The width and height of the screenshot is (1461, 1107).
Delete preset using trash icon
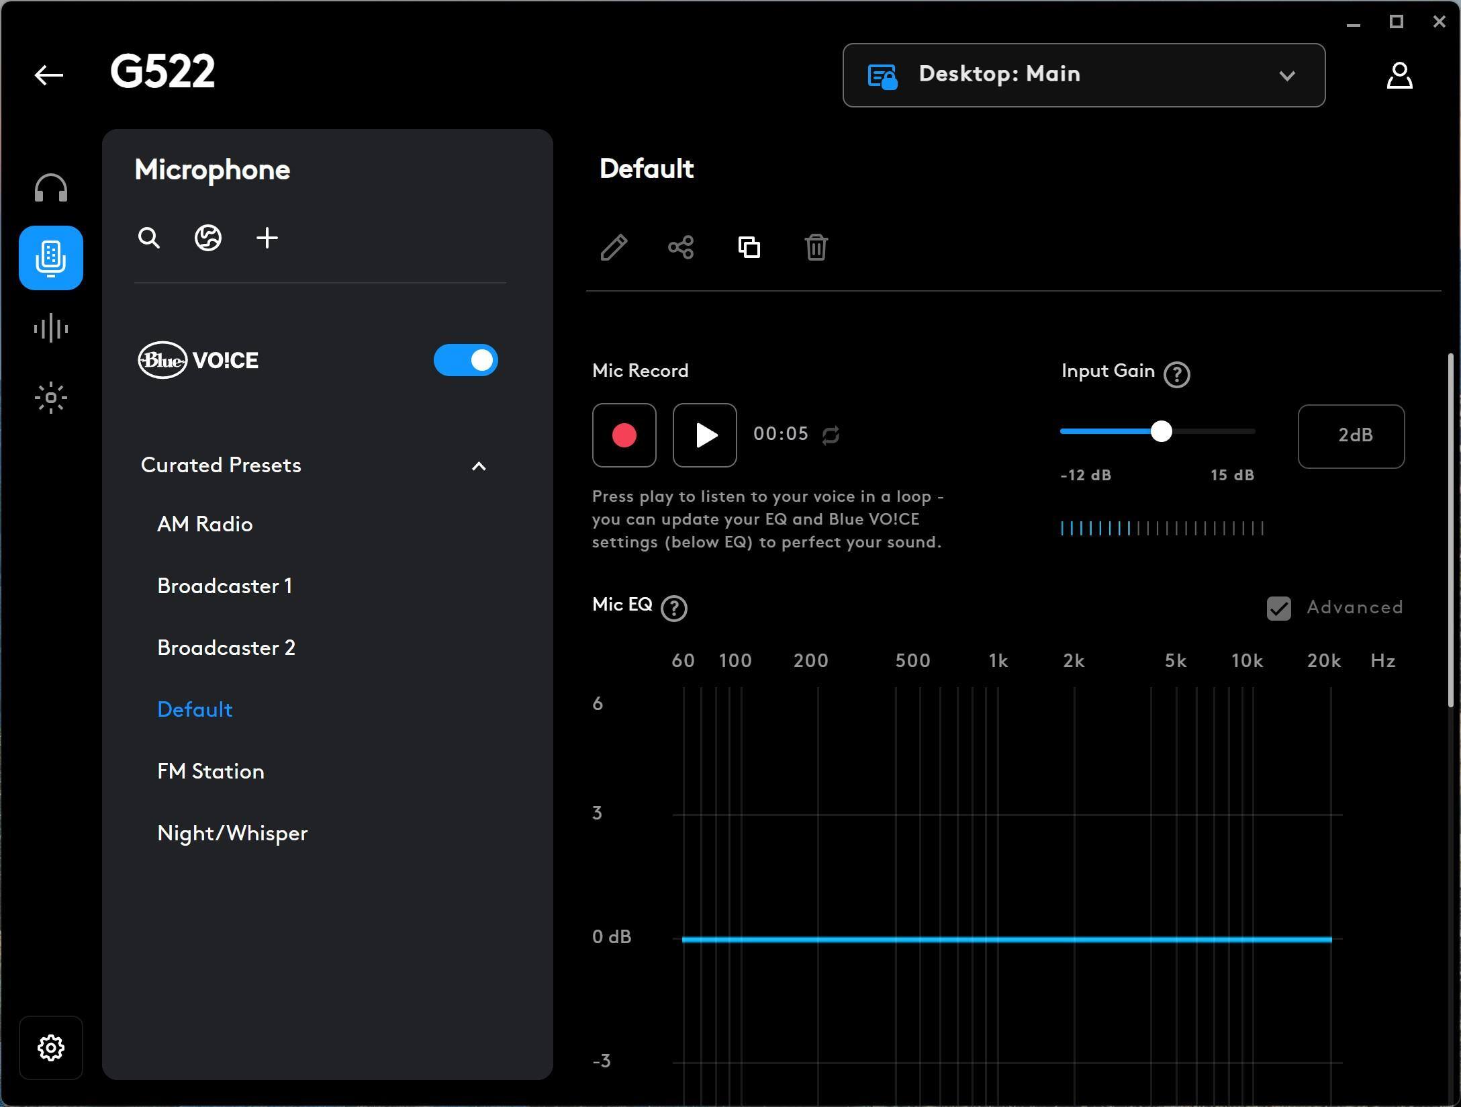(x=816, y=247)
